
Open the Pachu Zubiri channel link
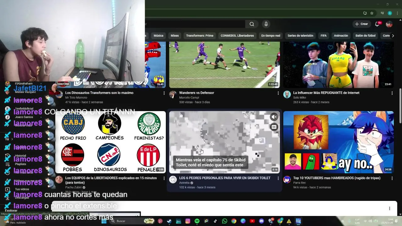coord(73,187)
